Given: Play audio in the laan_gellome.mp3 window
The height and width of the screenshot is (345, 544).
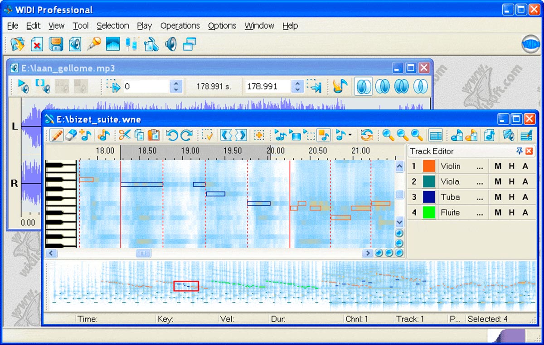Looking at the screenshot, I should click(x=23, y=86).
